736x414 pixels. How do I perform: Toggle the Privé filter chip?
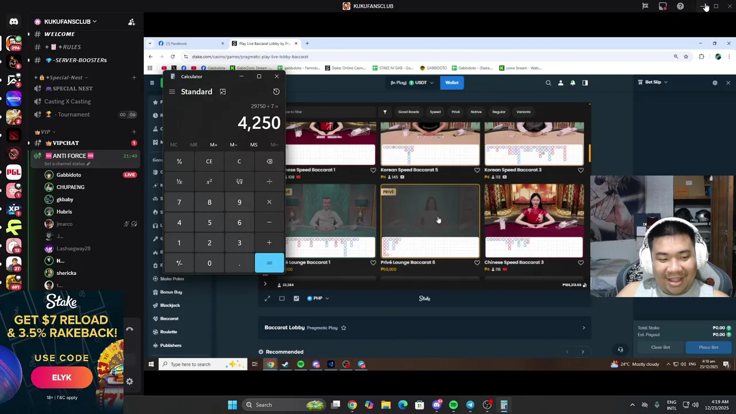pos(455,112)
